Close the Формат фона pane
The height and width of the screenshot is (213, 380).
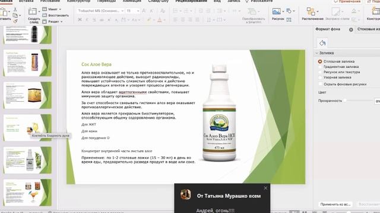click(x=351, y=30)
